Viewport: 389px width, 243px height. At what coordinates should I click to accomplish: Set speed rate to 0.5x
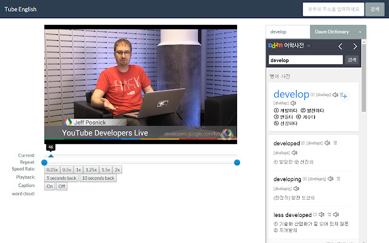67,169
